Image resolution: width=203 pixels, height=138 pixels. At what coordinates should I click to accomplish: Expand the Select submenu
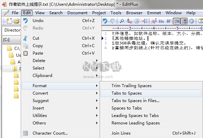[x=61, y=68]
